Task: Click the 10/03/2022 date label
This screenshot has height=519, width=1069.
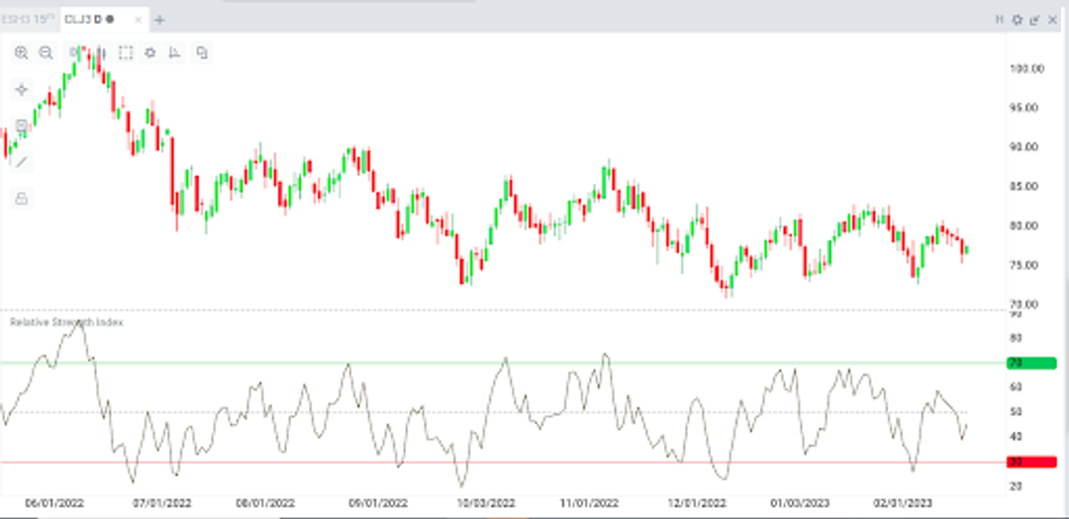Action: tap(485, 503)
